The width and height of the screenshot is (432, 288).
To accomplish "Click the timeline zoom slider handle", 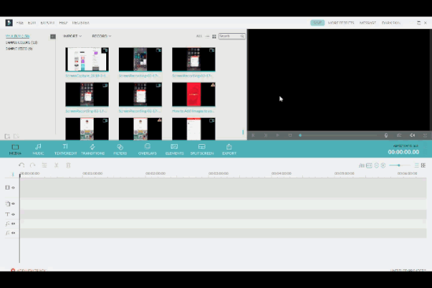I will click(x=399, y=165).
